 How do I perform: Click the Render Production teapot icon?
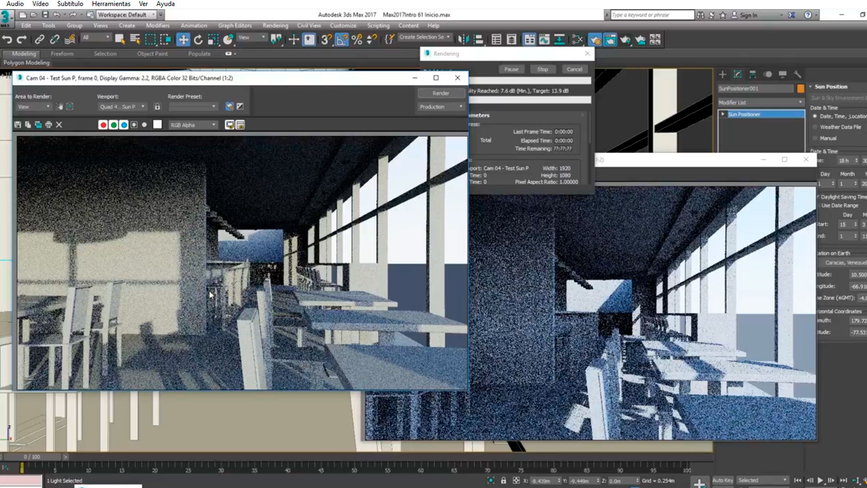625,40
